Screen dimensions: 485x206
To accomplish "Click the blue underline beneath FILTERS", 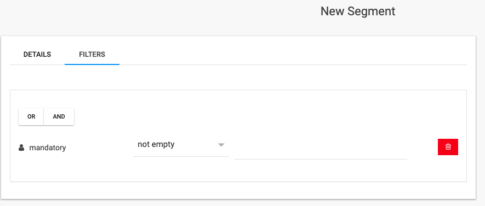I will click(x=92, y=64).
